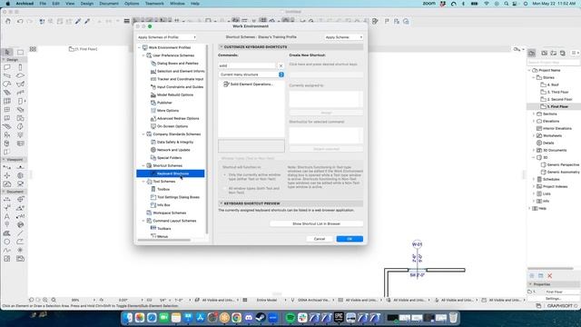
Task: Select the Arrow tool in the Toolbox
Action: click(x=7, y=53)
